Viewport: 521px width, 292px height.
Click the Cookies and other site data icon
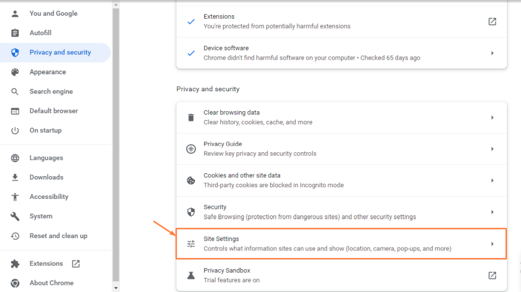tap(191, 180)
